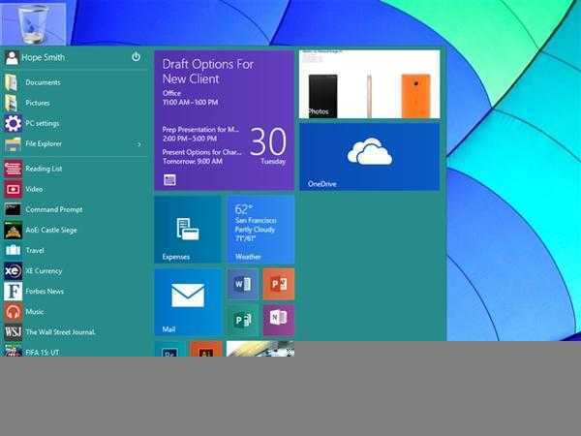Select The Wall Street Journal label
The image size is (581, 436).
pyautogui.click(x=60, y=332)
